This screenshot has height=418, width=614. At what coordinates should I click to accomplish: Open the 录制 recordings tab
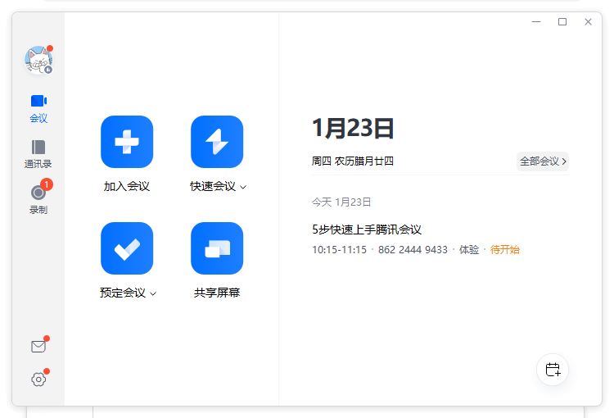tap(38, 198)
